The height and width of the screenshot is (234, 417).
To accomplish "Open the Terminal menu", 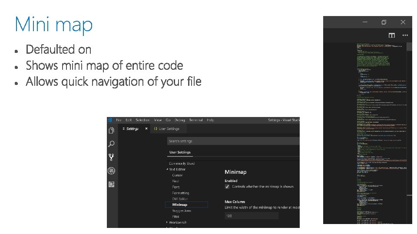I will click(x=196, y=120).
